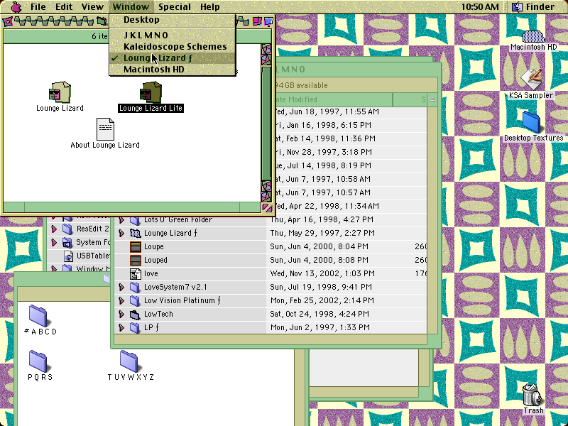This screenshot has height=426, width=568.
Task: Expand the ResEdit 2 folder
Action: [x=55, y=229]
